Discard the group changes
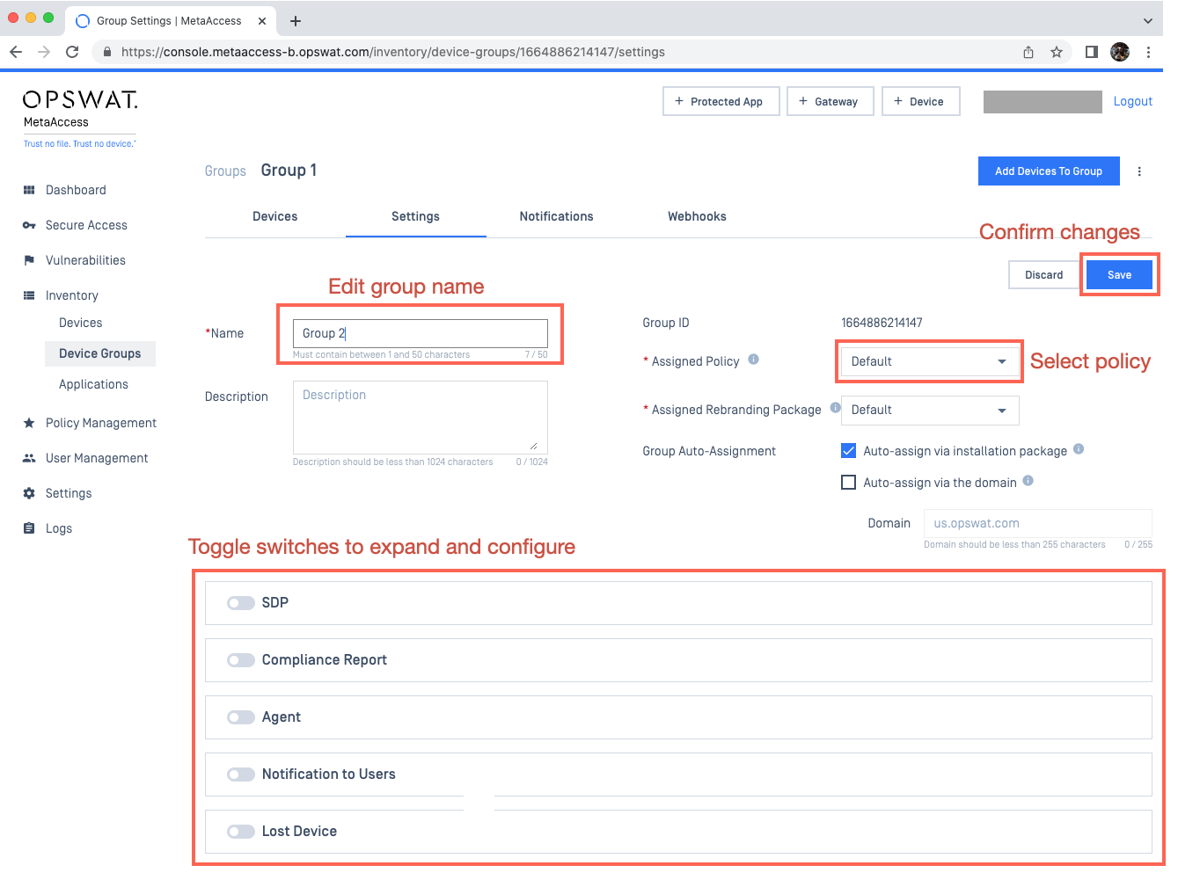The width and height of the screenshot is (1178, 880). click(x=1044, y=275)
